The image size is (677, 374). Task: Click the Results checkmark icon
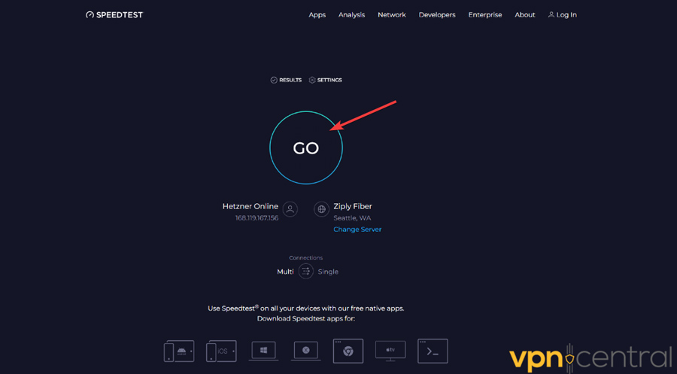274,80
